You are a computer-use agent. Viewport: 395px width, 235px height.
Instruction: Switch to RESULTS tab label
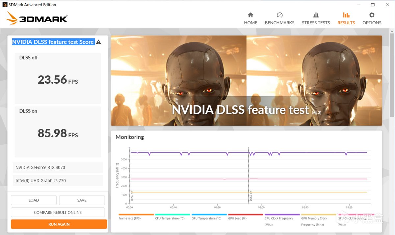click(x=346, y=23)
